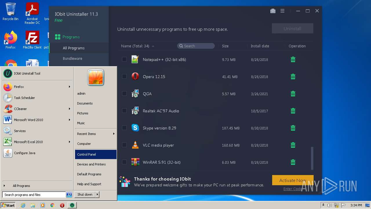Click trash icon for VLC media player
The height and width of the screenshot is (209, 371).
click(293, 145)
